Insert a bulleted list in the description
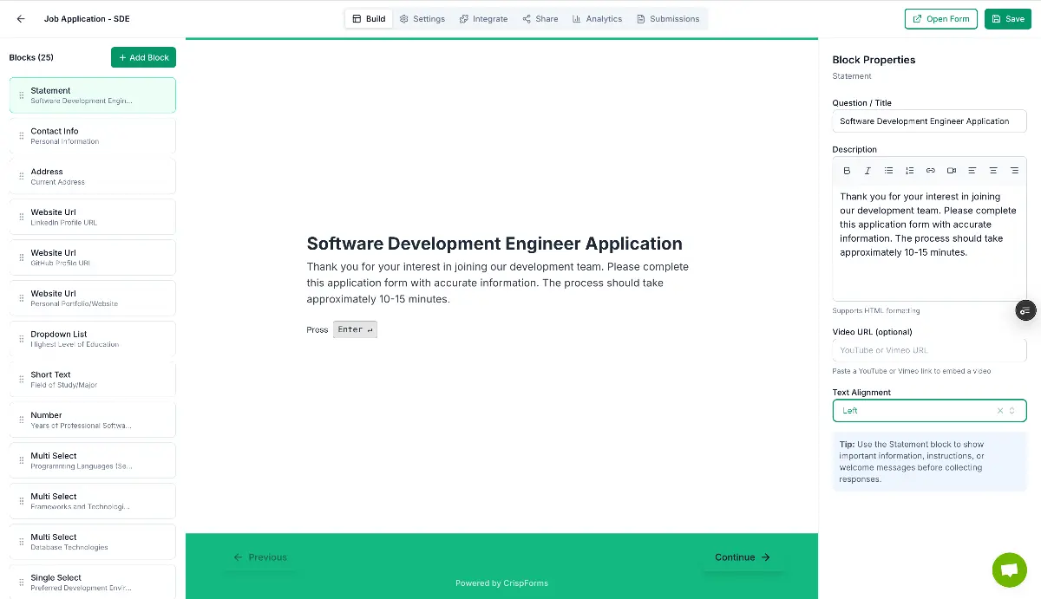1041x599 pixels. tap(888, 171)
